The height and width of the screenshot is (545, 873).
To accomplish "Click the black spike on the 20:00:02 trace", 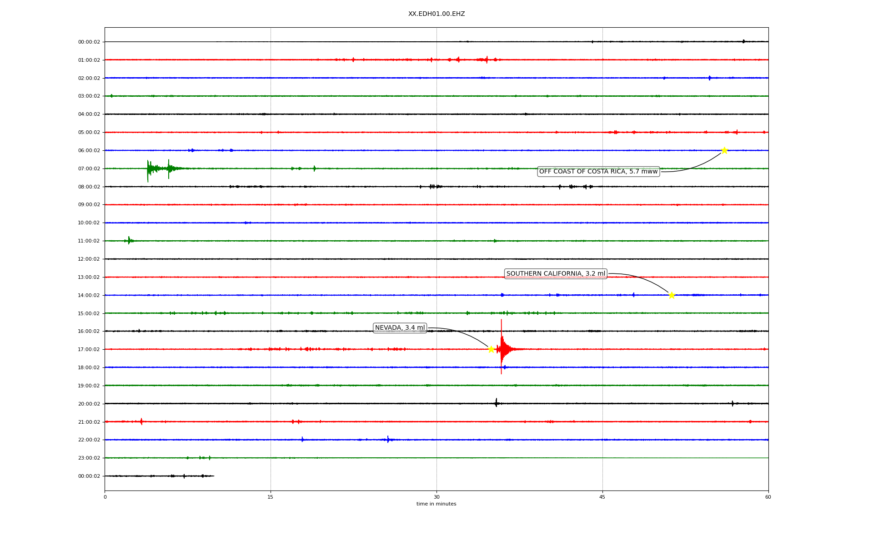I will [x=496, y=403].
